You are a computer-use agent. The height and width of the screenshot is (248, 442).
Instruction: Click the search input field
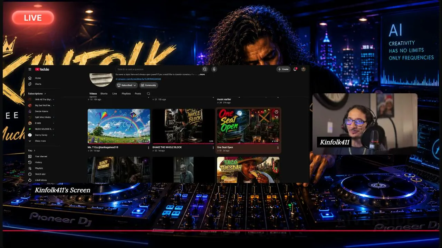point(159,69)
